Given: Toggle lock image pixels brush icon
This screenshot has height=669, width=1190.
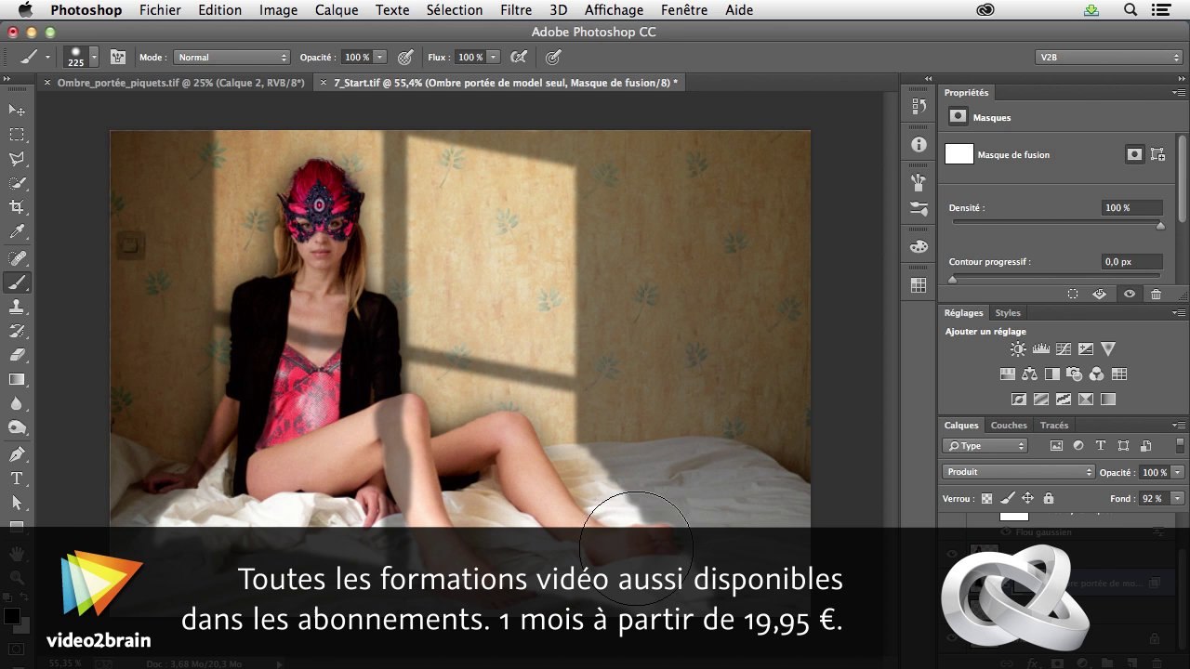Looking at the screenshot, I should pos(1007,498).
